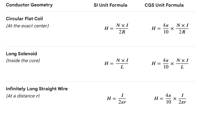
Task: Click the SI Unit Formula column header
Action: 110,5
